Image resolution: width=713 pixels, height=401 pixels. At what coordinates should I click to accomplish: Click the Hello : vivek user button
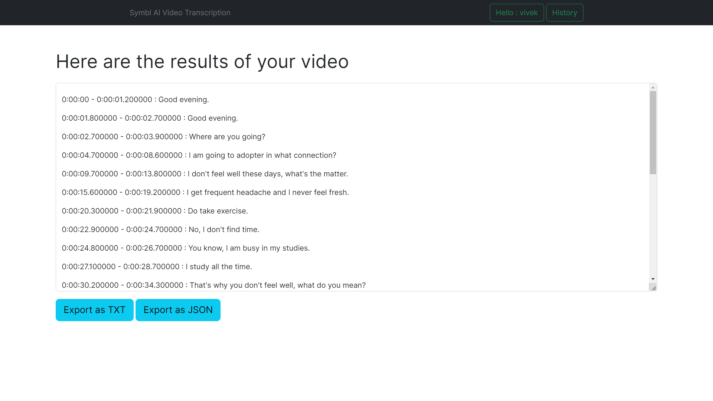click(517, 13)
